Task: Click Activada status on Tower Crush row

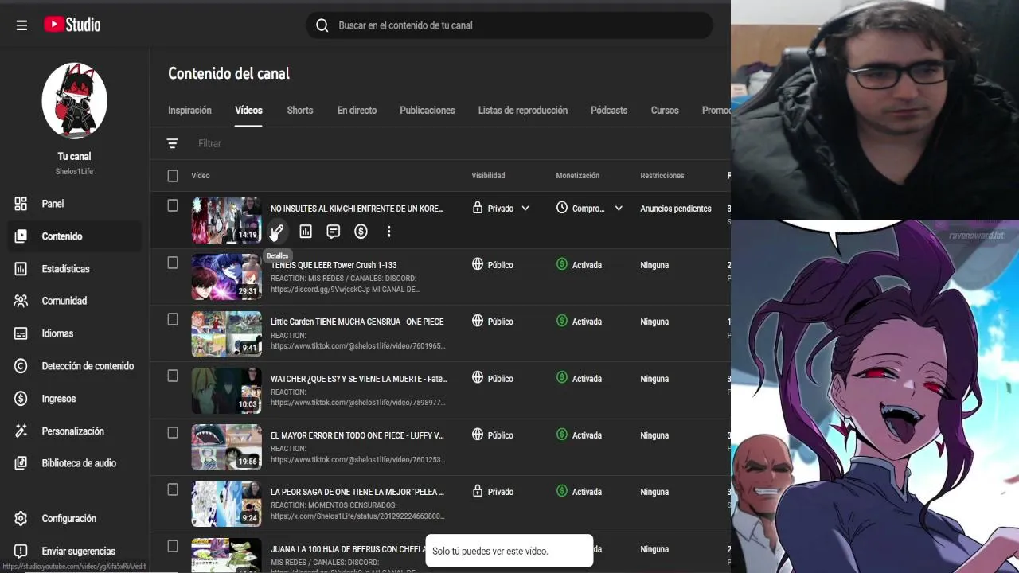Action: point(587,265)
